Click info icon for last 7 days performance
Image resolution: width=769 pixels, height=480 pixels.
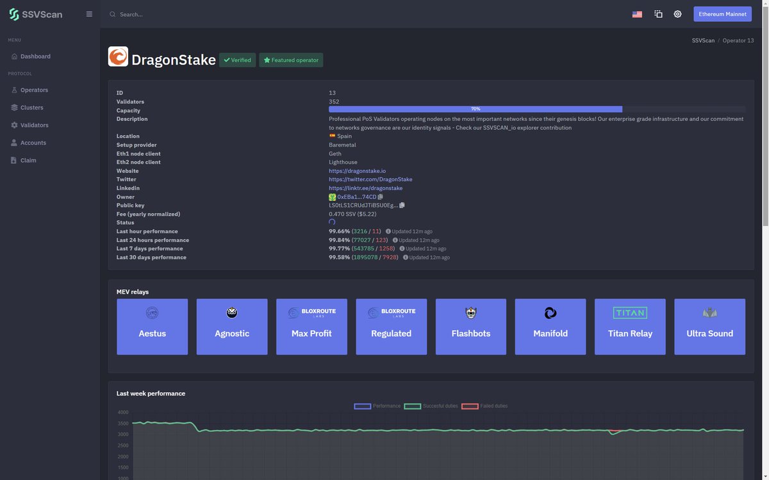(402, 248)
